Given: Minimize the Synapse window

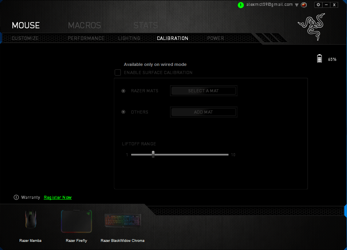Looking at the screenshot, I should 326,5.
